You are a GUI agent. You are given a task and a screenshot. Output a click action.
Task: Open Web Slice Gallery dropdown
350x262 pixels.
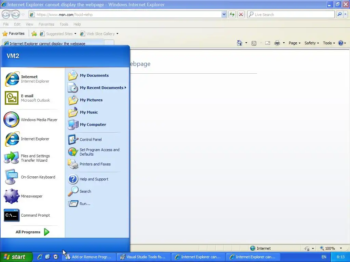click(118, 34)
